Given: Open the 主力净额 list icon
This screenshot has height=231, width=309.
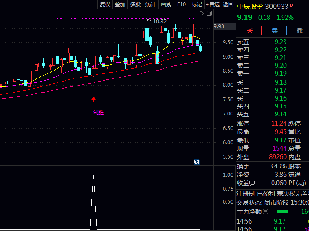Looking at the screenshot, I should [265, 212].
